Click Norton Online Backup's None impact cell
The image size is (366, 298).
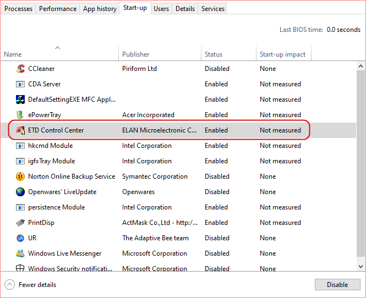pyautogui.click(x=267, y=176)
